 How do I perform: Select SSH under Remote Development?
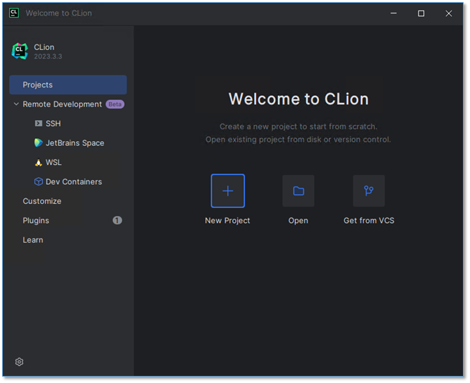coord(68,123)
